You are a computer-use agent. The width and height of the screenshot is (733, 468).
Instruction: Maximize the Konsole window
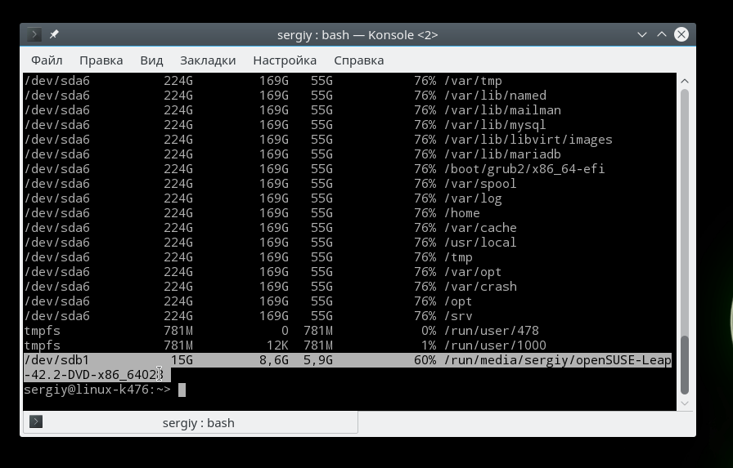coord(661,35)
